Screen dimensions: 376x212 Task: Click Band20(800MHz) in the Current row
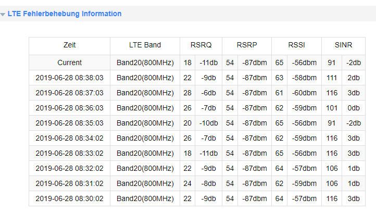[x=145, y=63]
